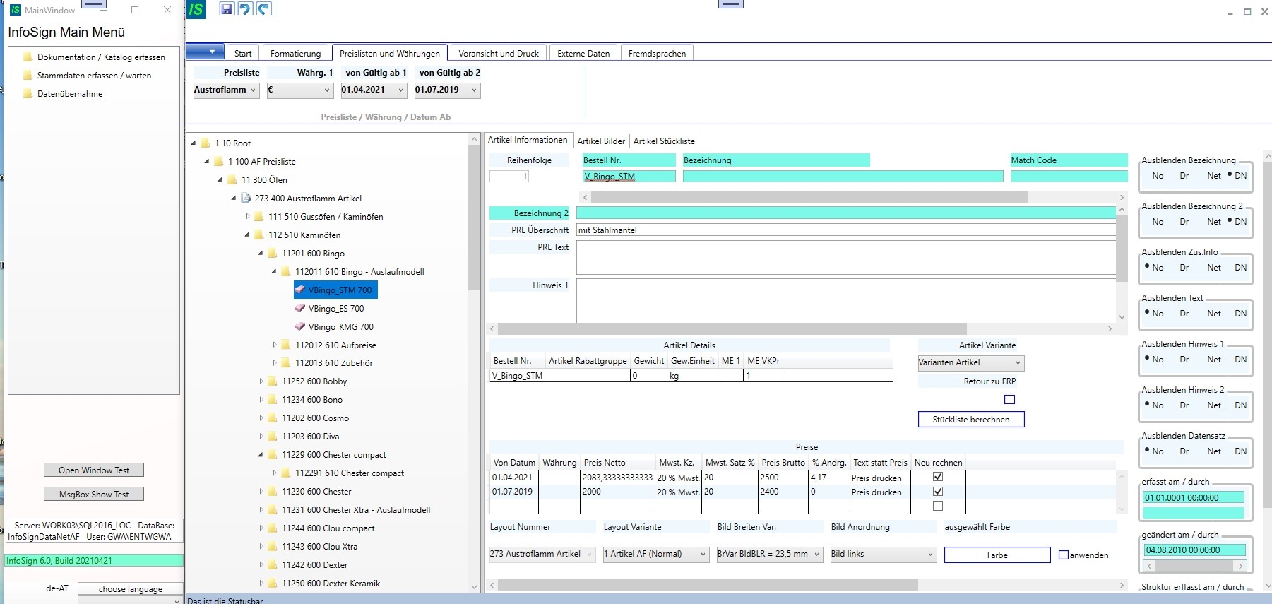Click the Save disk icon
The image size is (1272, 604).
pos(226,8)
